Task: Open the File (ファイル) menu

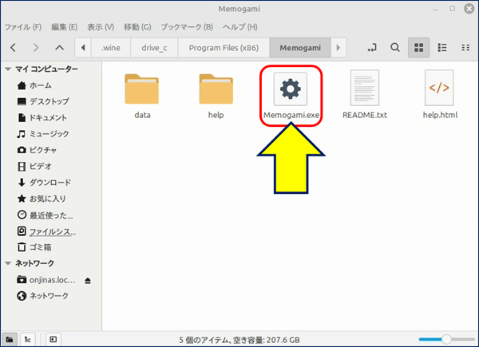Action: pos(23,27)
